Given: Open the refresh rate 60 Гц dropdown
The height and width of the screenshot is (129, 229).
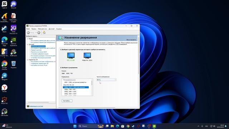Looking at the screenshot, I should click(107, 80).
